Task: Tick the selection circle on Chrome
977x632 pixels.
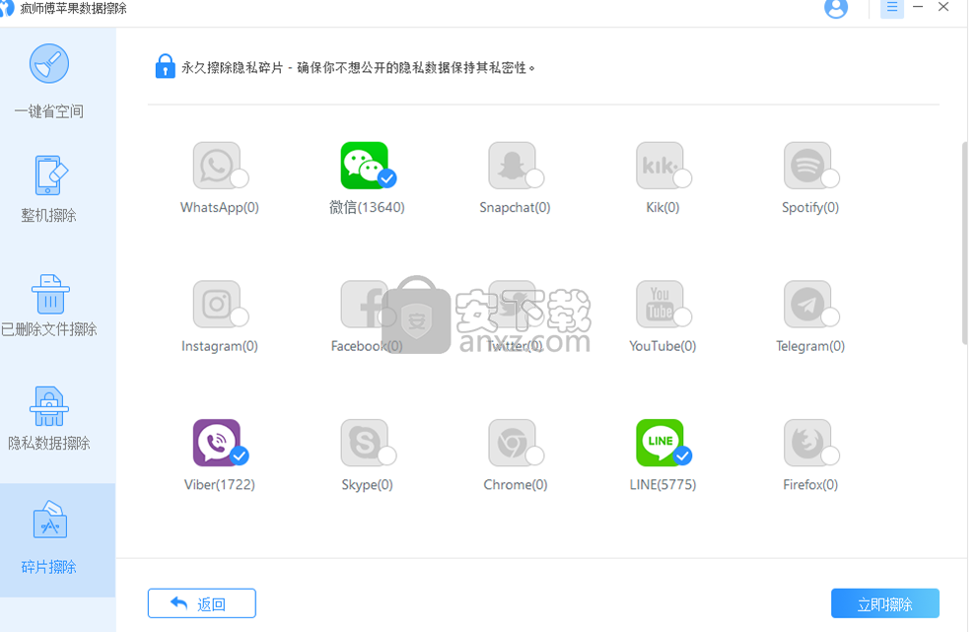Action: coord(535,456)
